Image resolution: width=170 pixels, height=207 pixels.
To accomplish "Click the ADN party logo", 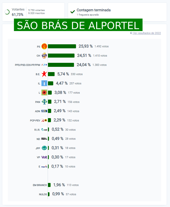I will 44,111.
